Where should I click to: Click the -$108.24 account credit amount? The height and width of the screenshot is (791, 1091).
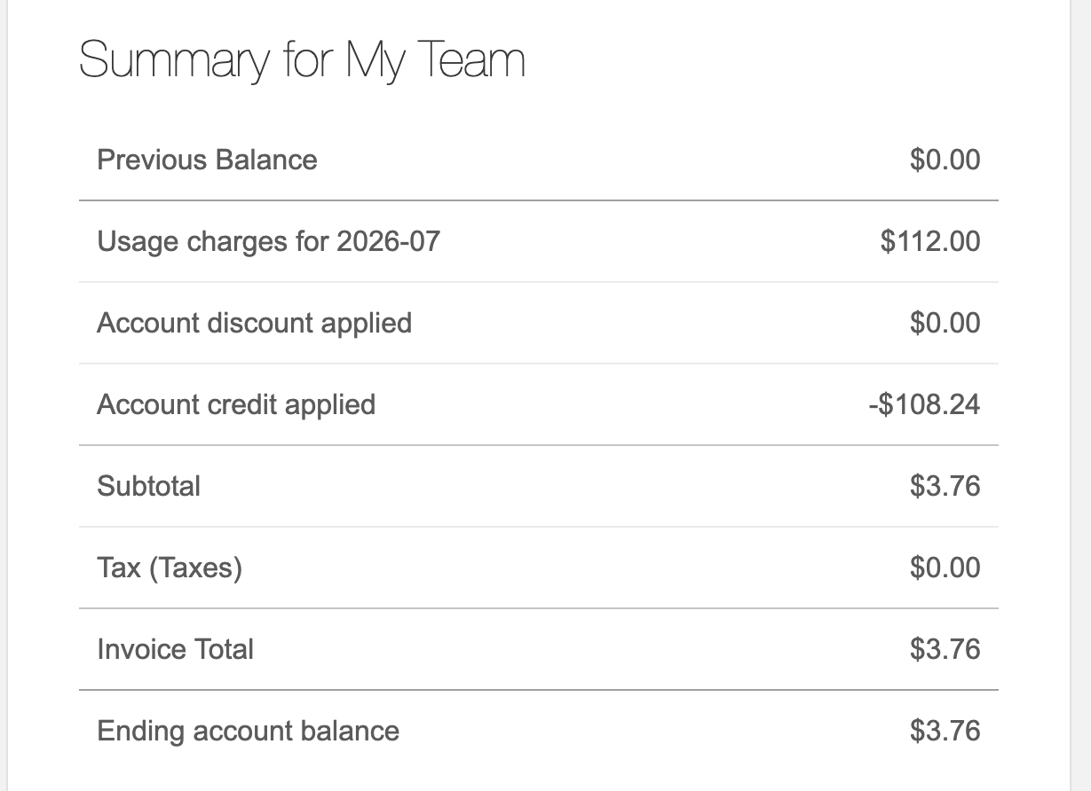point(924,404)
